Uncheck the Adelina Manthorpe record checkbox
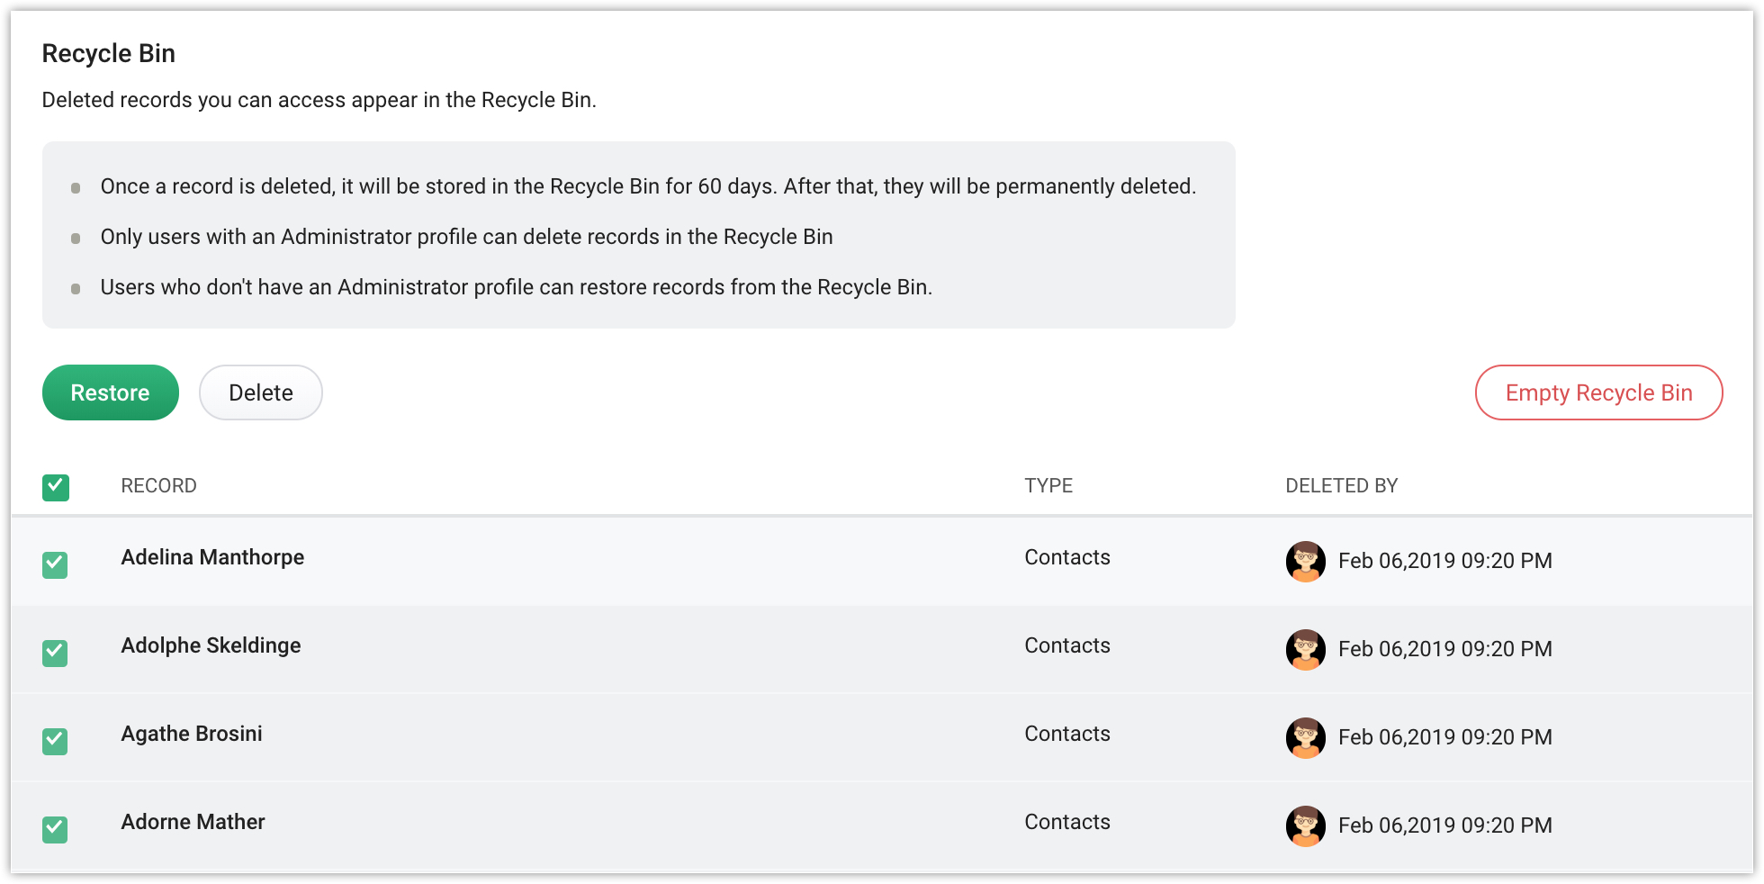1764x884 pixels. coord(56,565)
